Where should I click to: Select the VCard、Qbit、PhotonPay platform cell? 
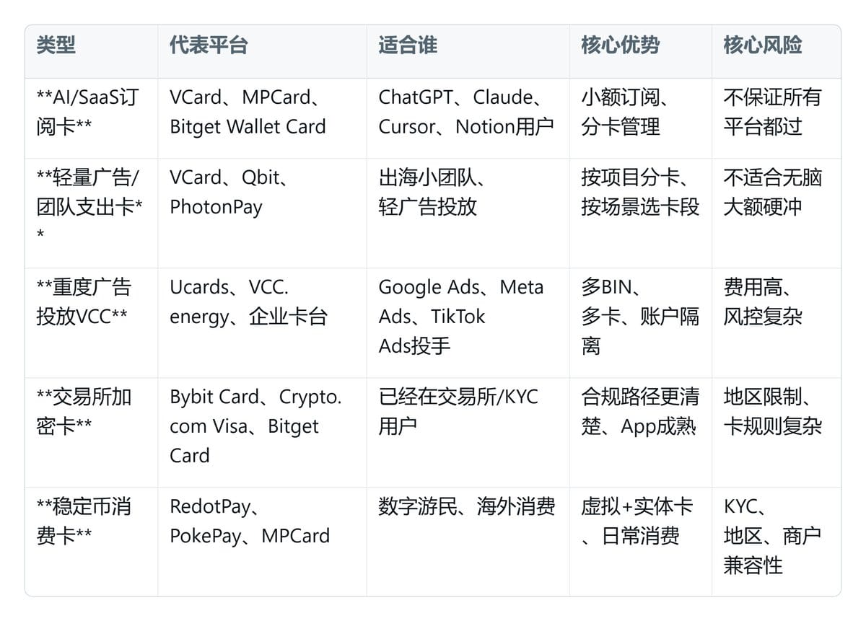coord(262,213)
